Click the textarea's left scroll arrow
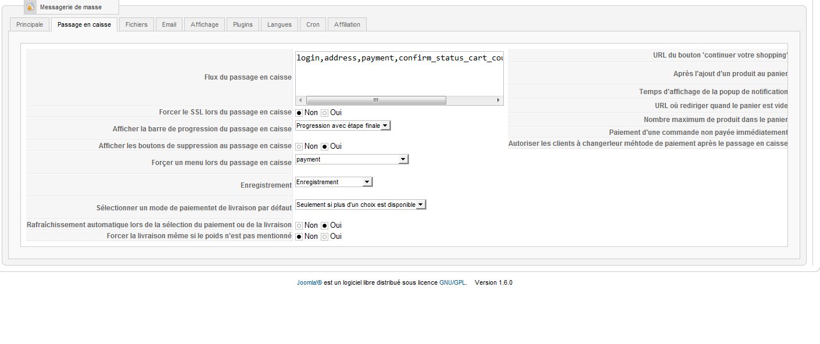 click(300, 101)
